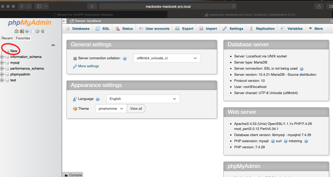This screenshot has height=177, width=333.
Task: Click New to create a database
Action: pos(14,51)
